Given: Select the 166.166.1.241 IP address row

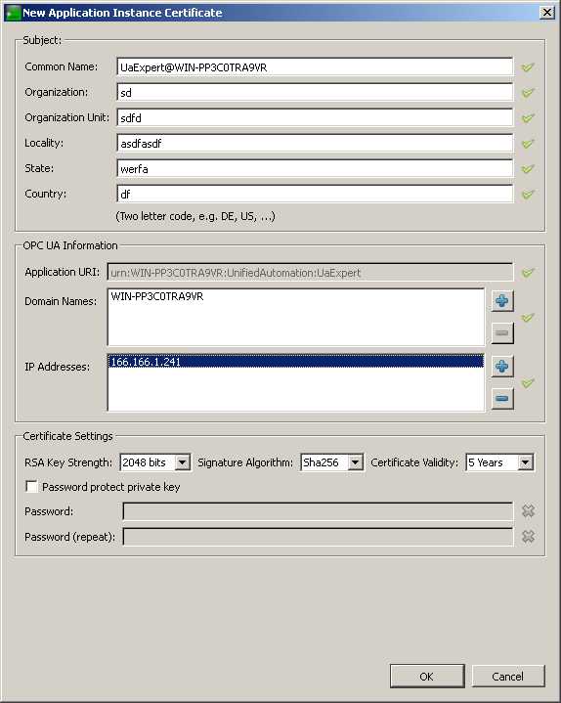Looking at the screenshot, I should [x=296, y=362].
